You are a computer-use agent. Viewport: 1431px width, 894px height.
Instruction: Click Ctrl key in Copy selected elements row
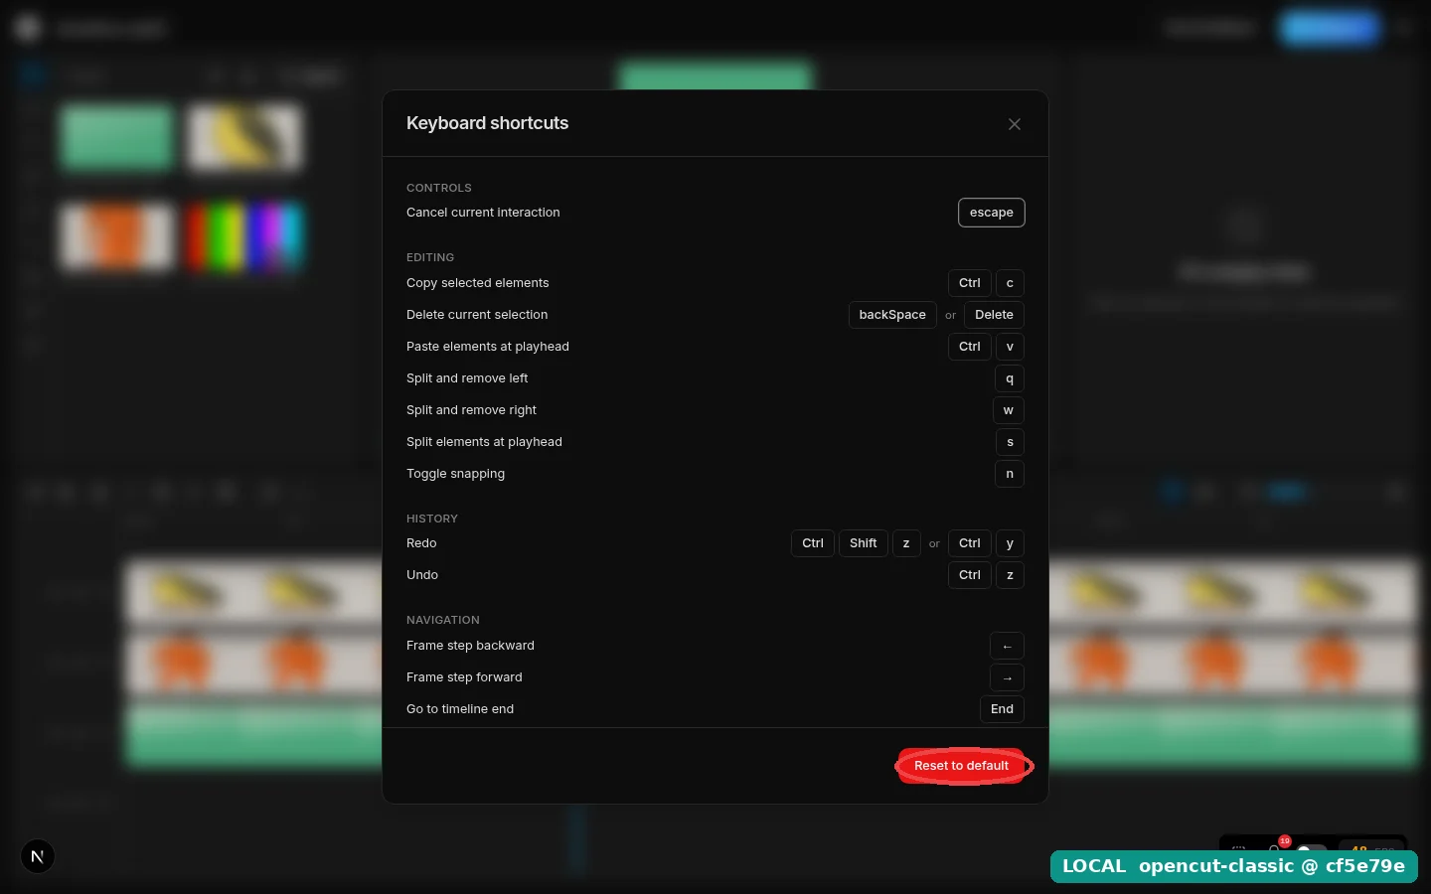tap(970, 283)
